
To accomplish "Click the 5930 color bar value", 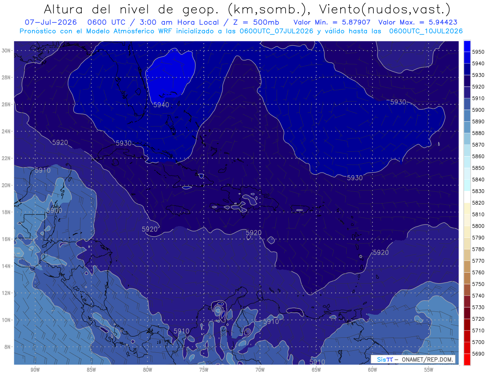I will 478,75.
